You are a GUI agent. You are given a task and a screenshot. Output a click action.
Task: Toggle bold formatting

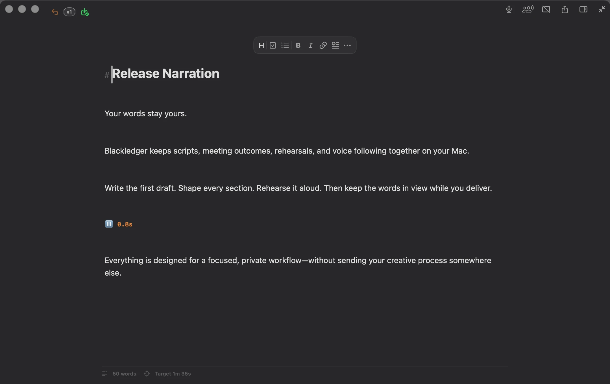(x=298, y=45)
